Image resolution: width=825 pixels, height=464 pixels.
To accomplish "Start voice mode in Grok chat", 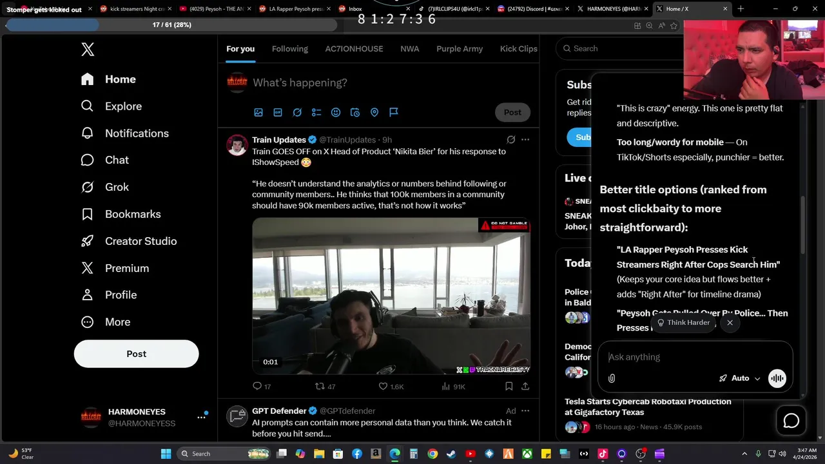I will point(777,378).
